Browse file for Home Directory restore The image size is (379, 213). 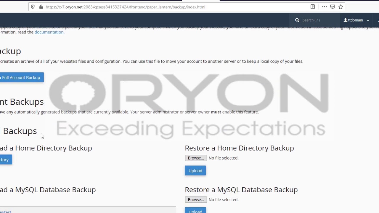196,158
